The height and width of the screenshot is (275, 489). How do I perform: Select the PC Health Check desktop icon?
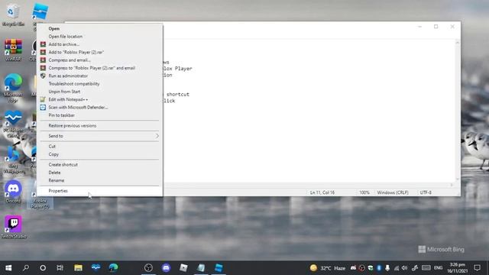13,124
